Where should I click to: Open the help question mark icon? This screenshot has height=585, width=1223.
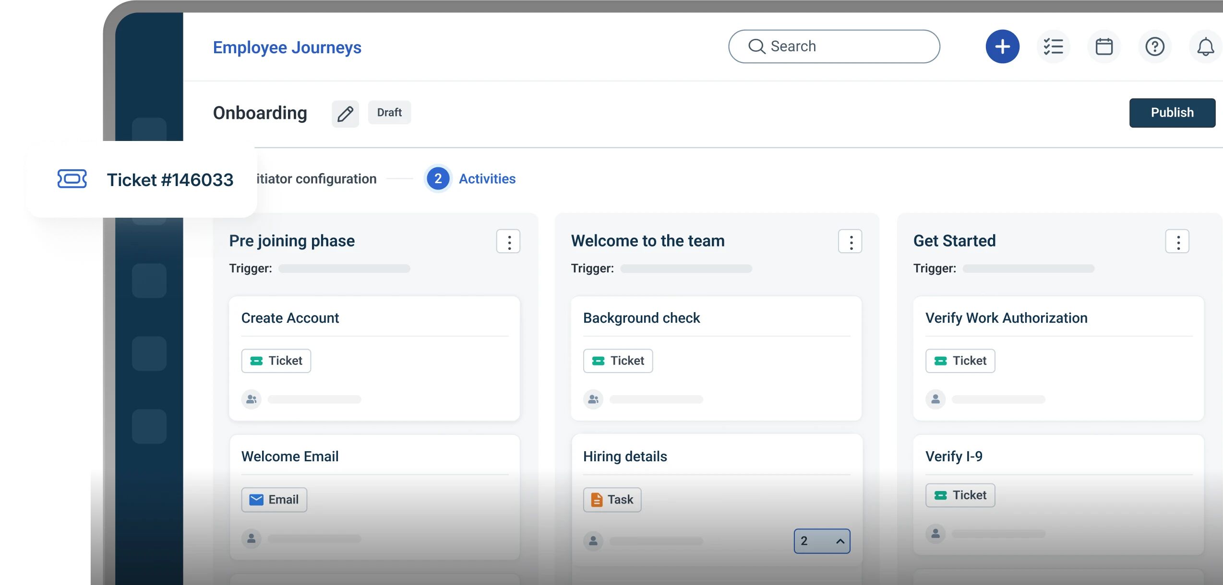coord(1155,47)
